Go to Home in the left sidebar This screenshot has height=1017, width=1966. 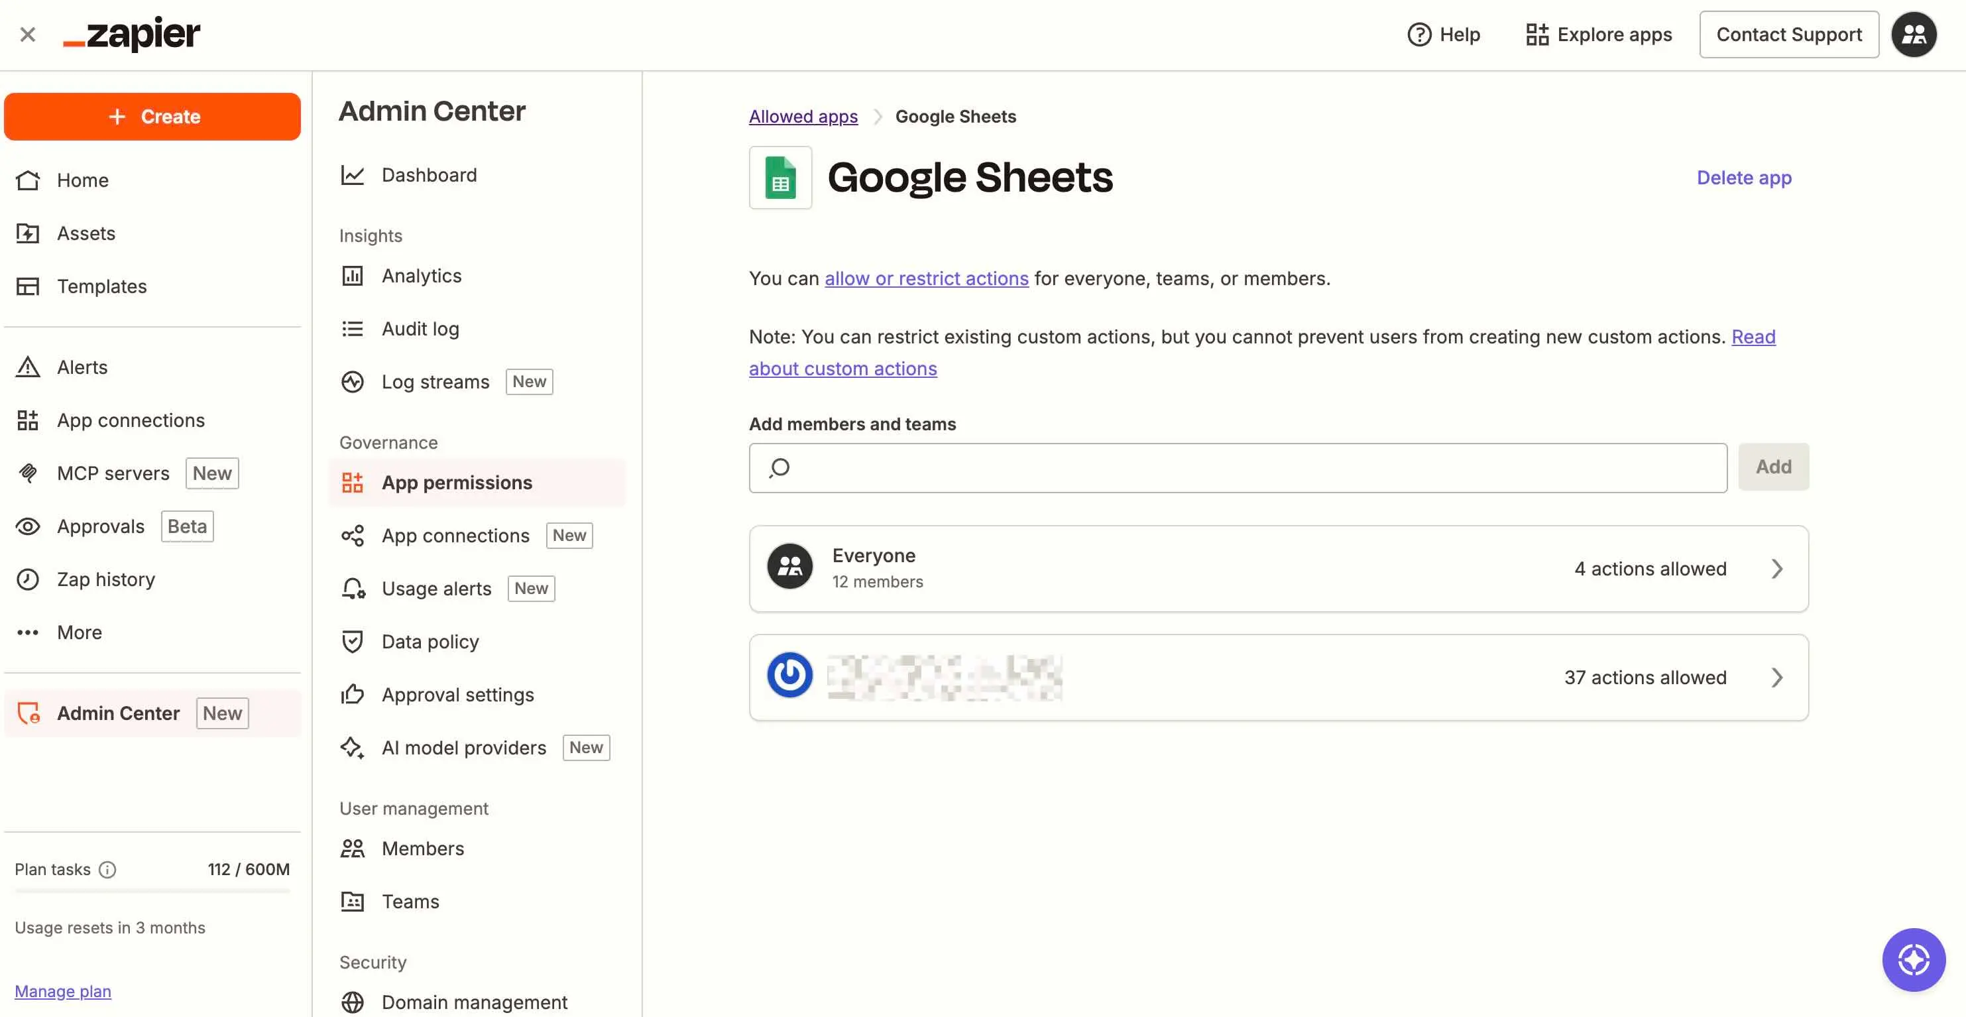[x=152, y=180]
